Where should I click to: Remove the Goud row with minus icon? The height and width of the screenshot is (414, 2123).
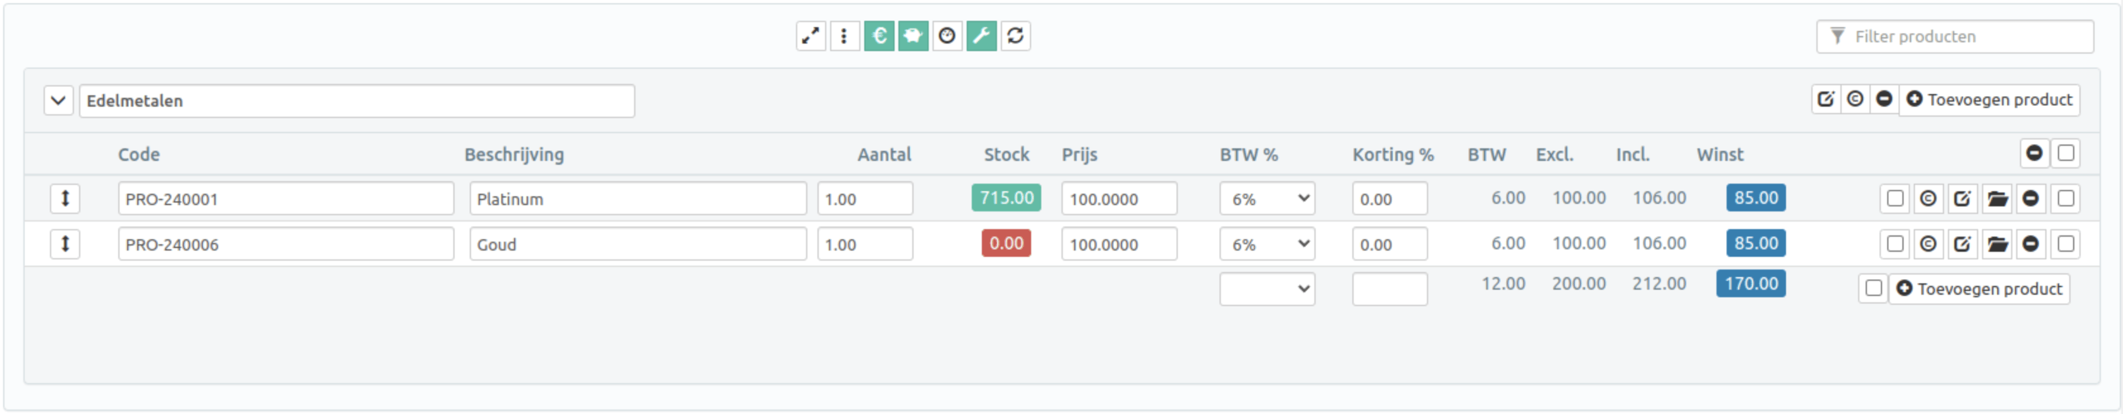(x=2031, y=244)
